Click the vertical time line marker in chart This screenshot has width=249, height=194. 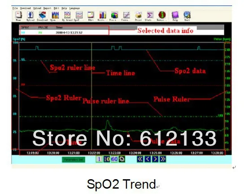[x=92, y=96]
